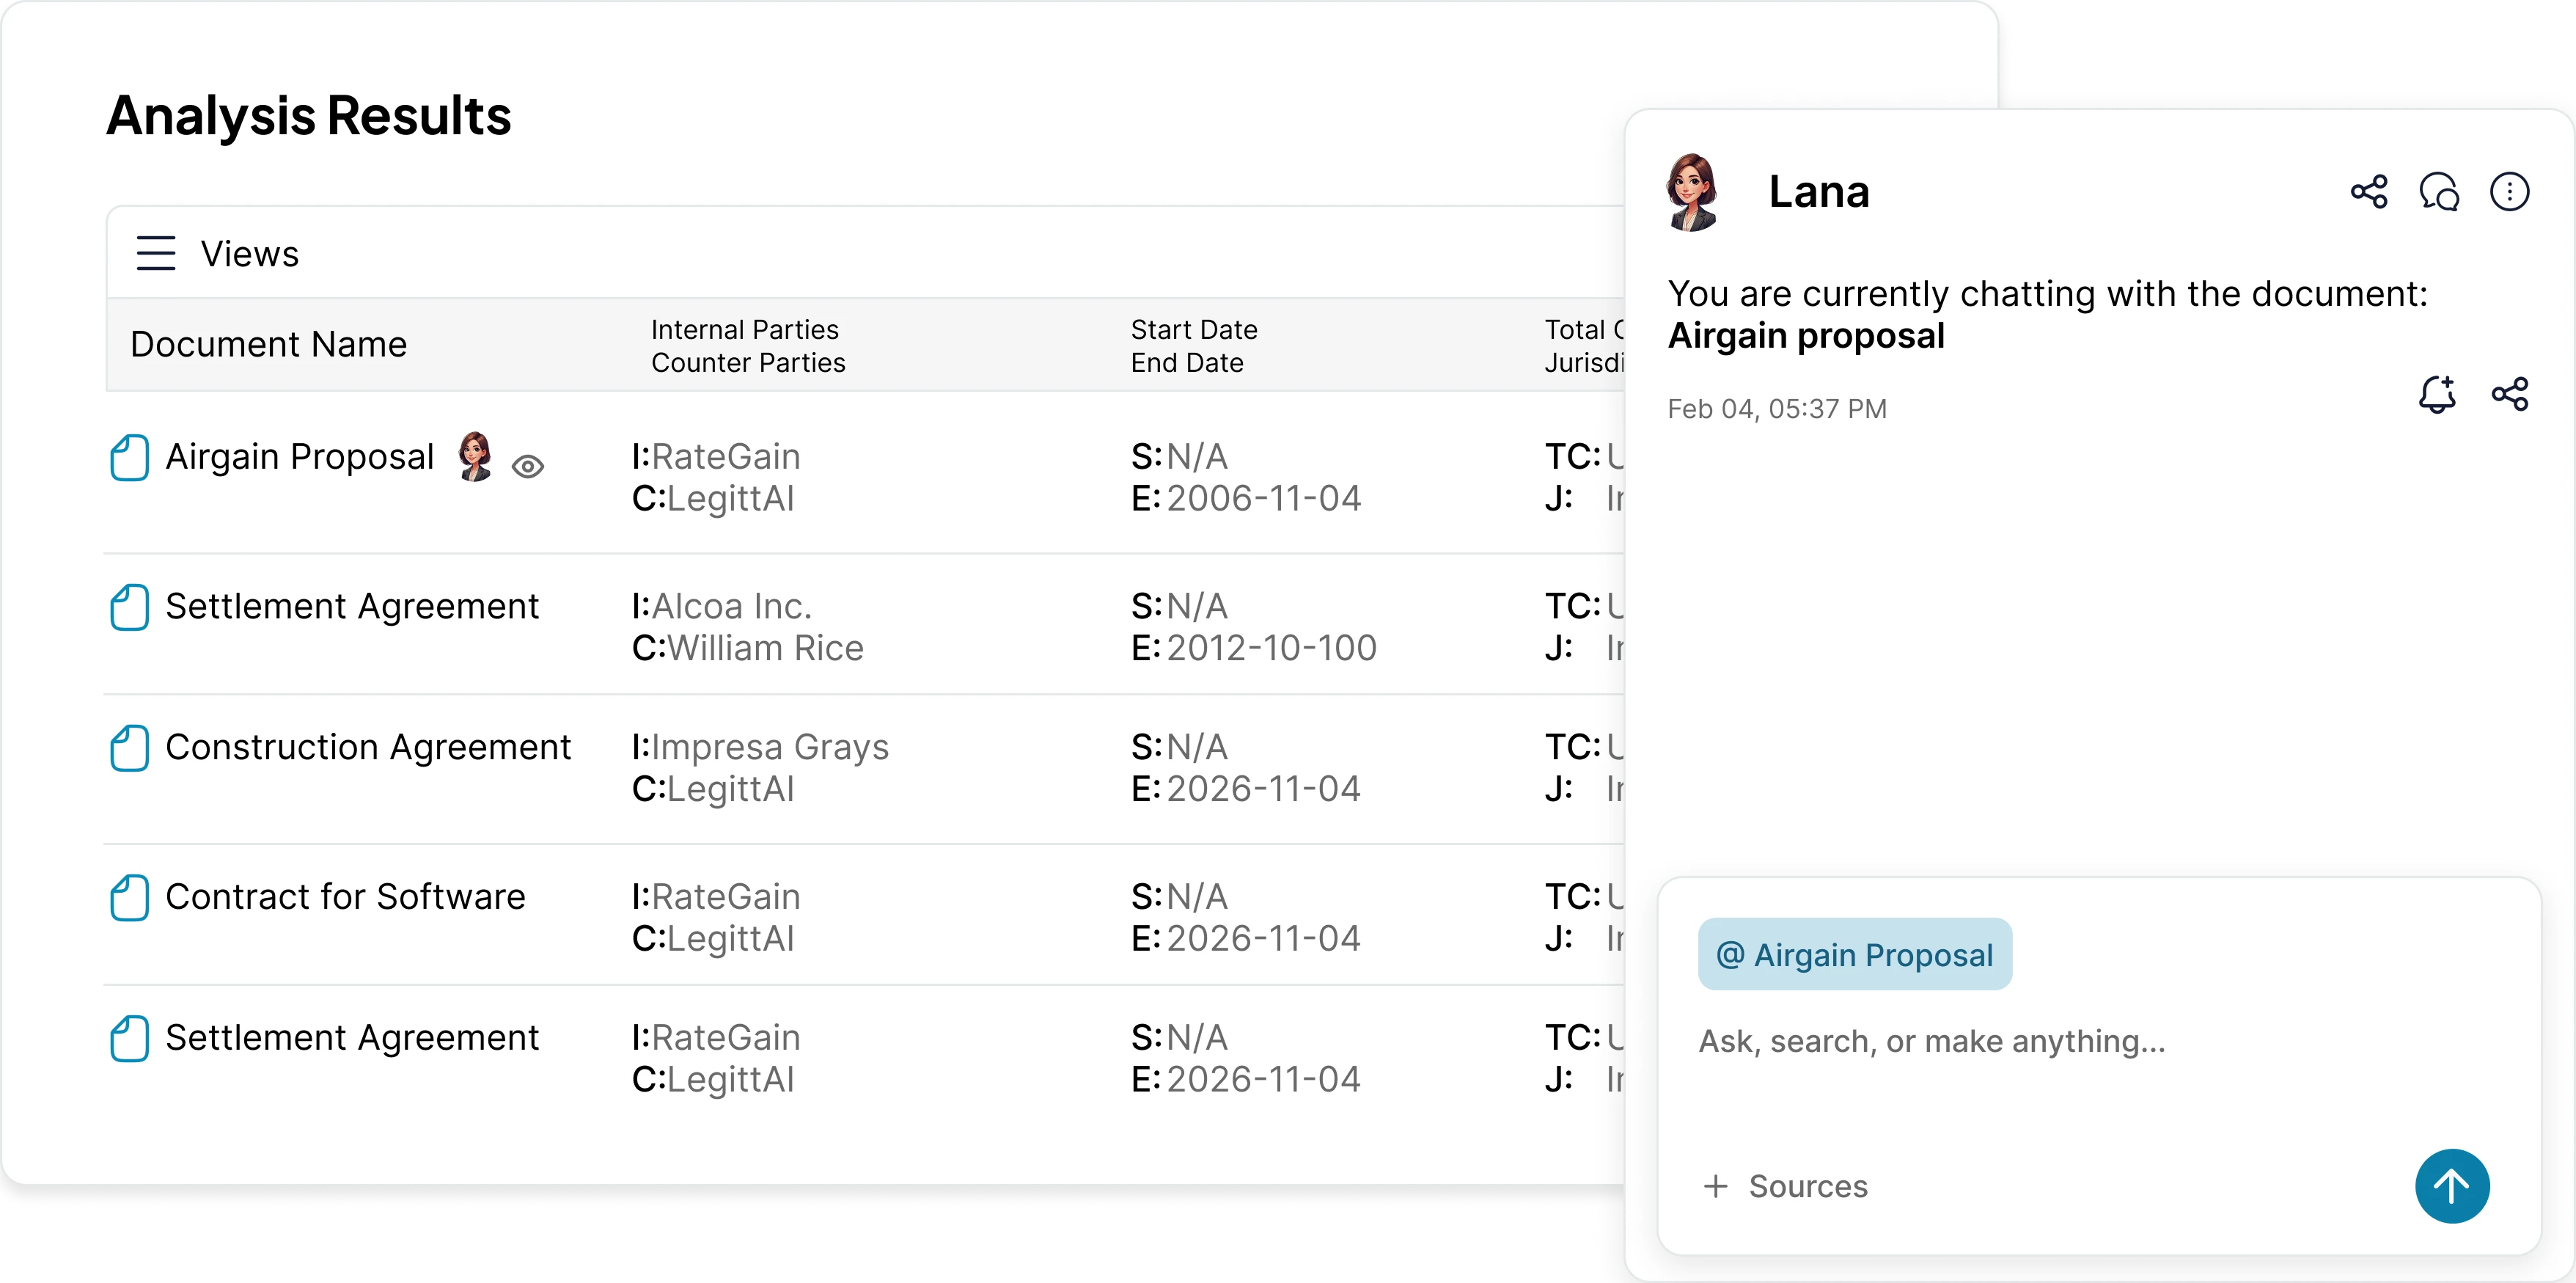Sort by the Document Name column header
Viewport: 2576px width, 1283px height.
pos(268,344)
